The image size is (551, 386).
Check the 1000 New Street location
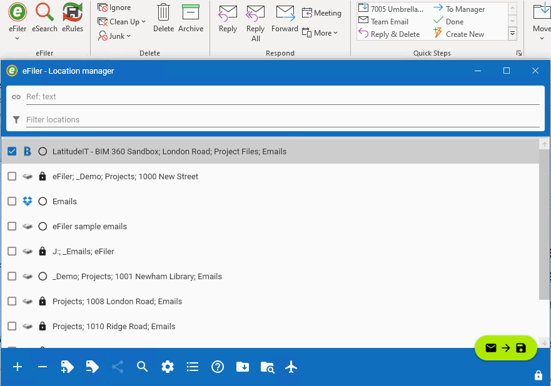coord(12,176)
